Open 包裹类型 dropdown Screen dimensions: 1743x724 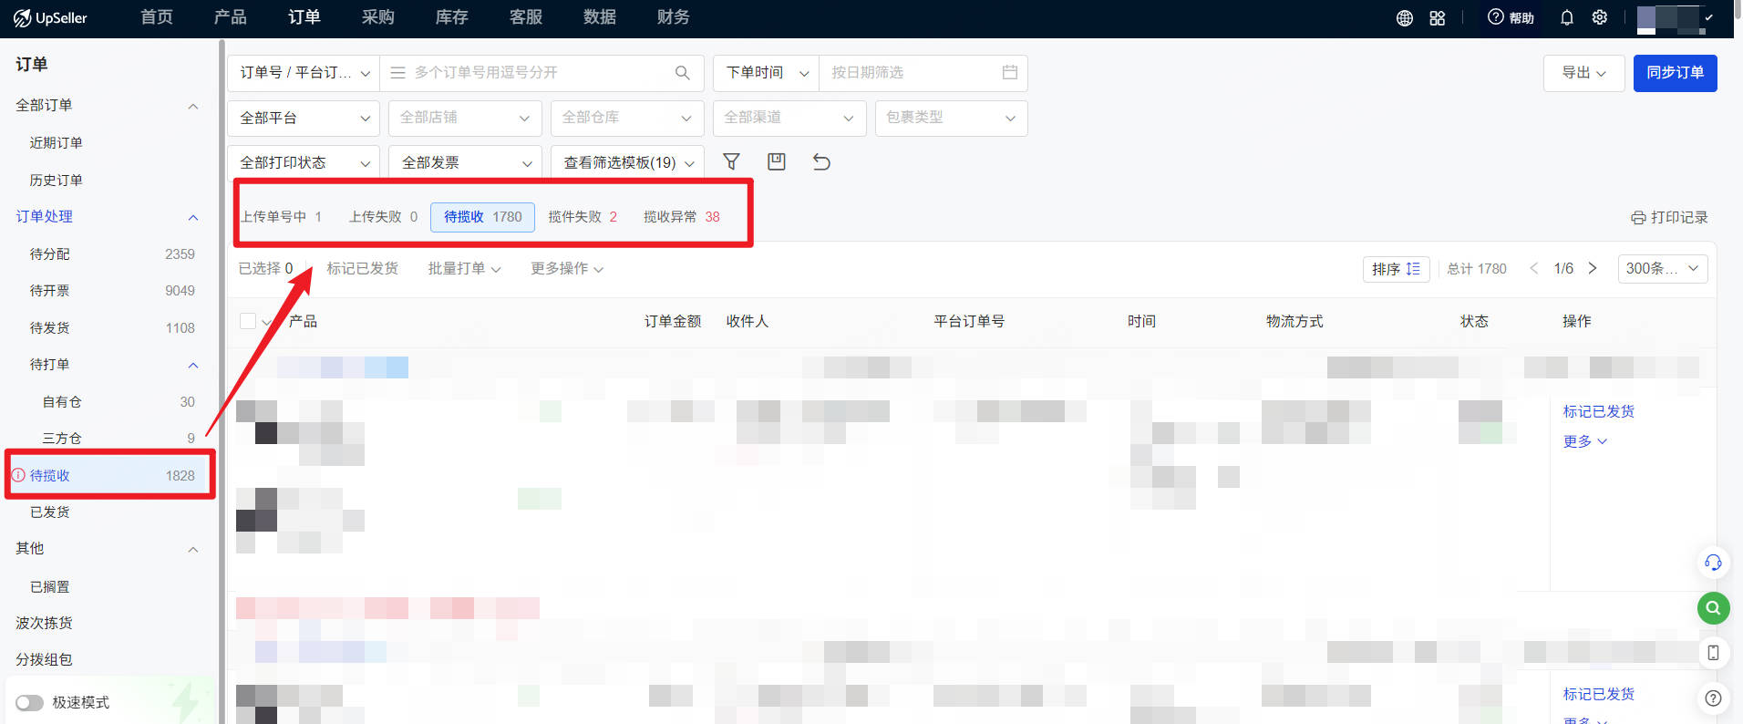pyautogui.click(x=951, y=118)
